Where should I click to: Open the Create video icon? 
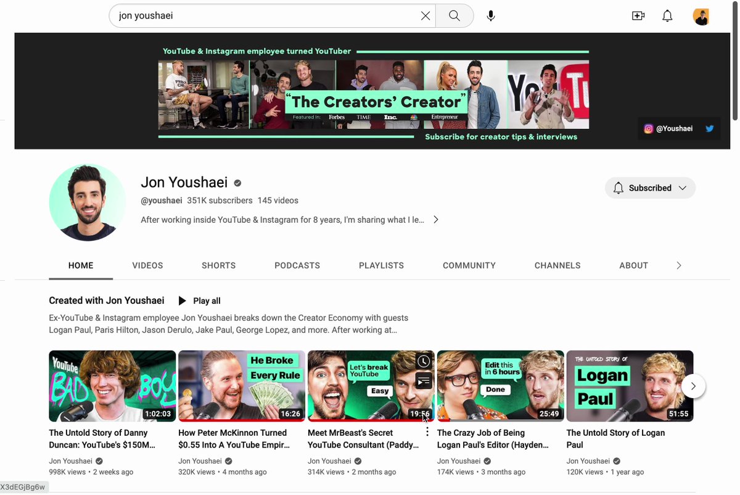[638, 16]
